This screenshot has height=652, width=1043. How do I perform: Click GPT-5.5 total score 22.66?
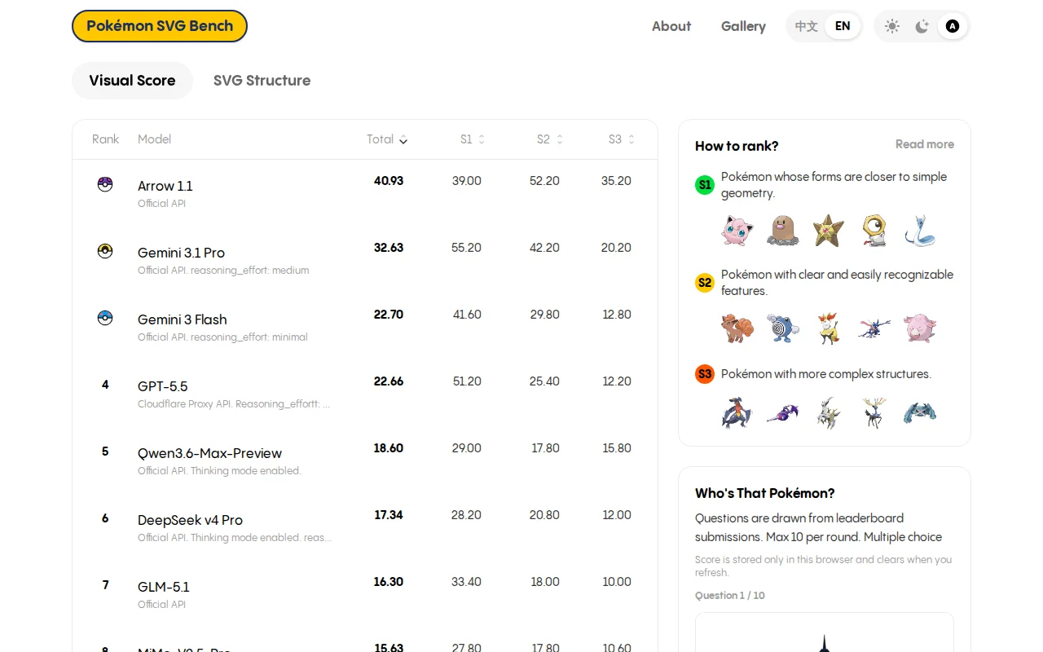(x=389, y=381)
